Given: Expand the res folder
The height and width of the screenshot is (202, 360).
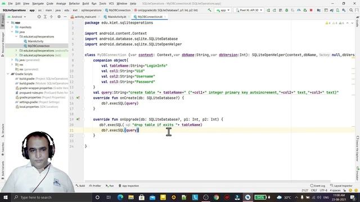Looking at the screenshot, I should click(12, 65).
